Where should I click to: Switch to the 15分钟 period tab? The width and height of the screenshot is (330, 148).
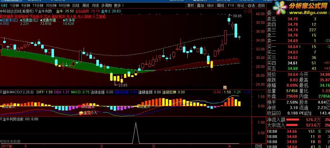(38, 5)
